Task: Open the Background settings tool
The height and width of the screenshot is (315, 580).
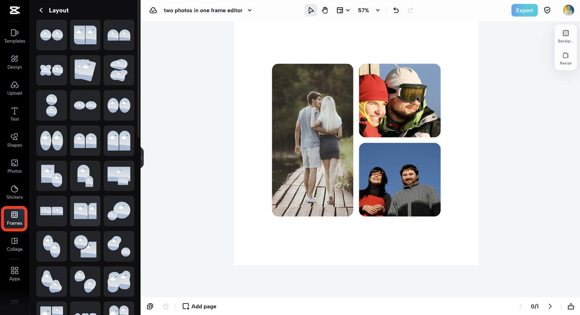Action: coord(565,36)
